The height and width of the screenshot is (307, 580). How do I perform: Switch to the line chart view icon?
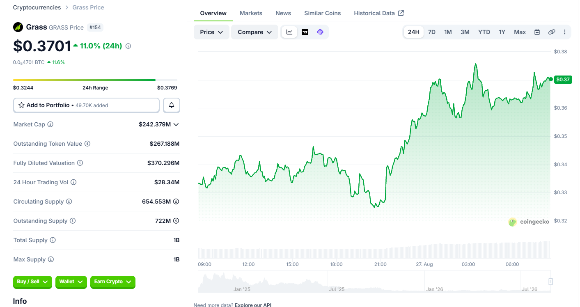click(x=289, y=32)
